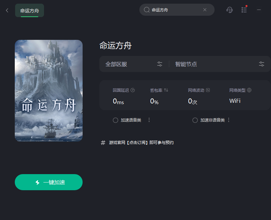Open the 游戏官网 点击订阅 reservation link
Screen dimensions: 271x220
point(141,143)
